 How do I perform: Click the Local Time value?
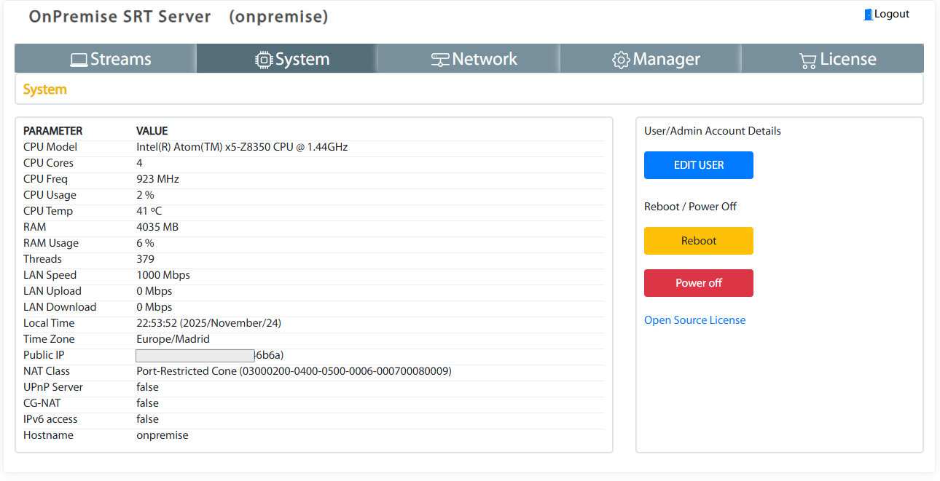(208, 323)
